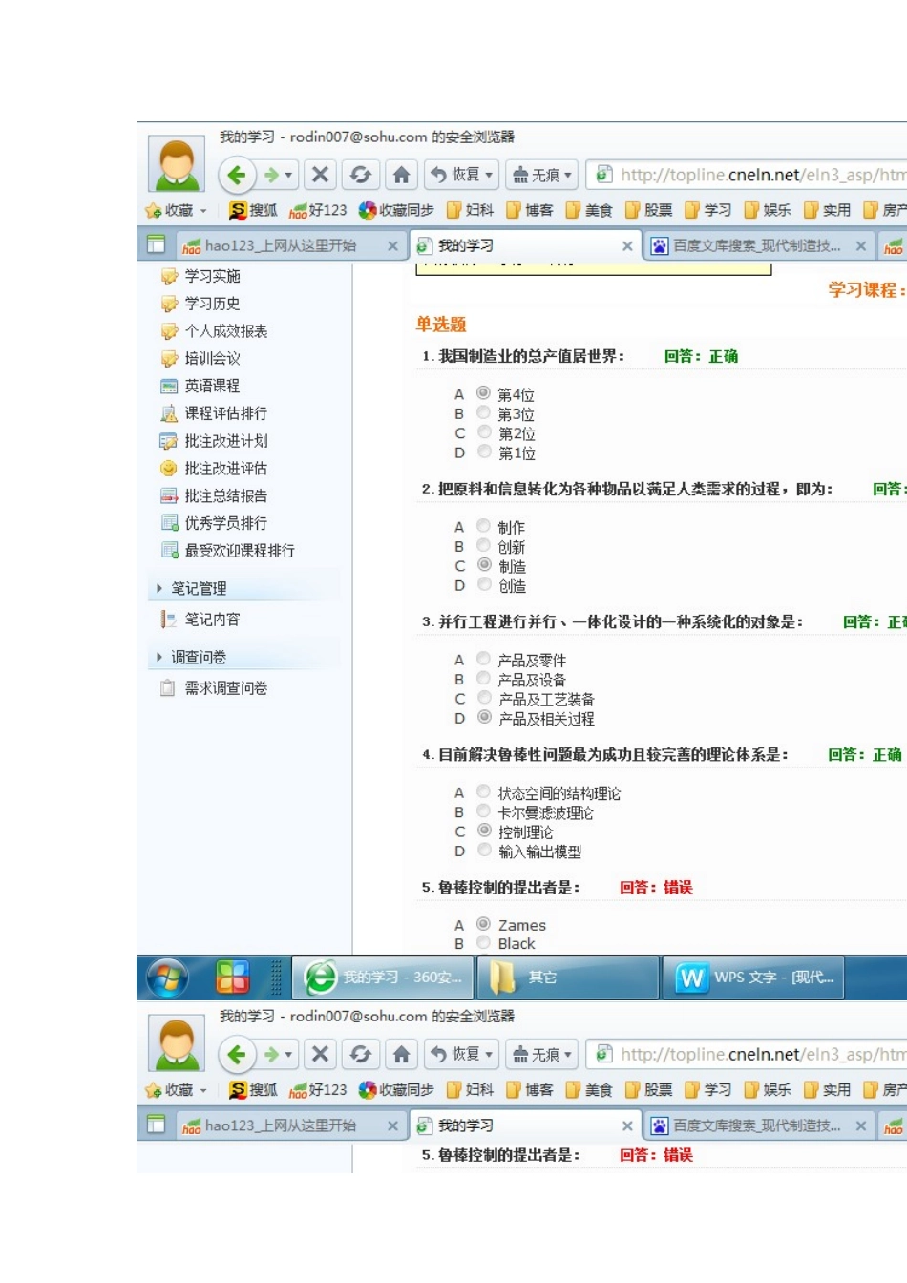The image size is (907, 1283).
Task: Select option Zames for question 5
Action: click(484, 924)
